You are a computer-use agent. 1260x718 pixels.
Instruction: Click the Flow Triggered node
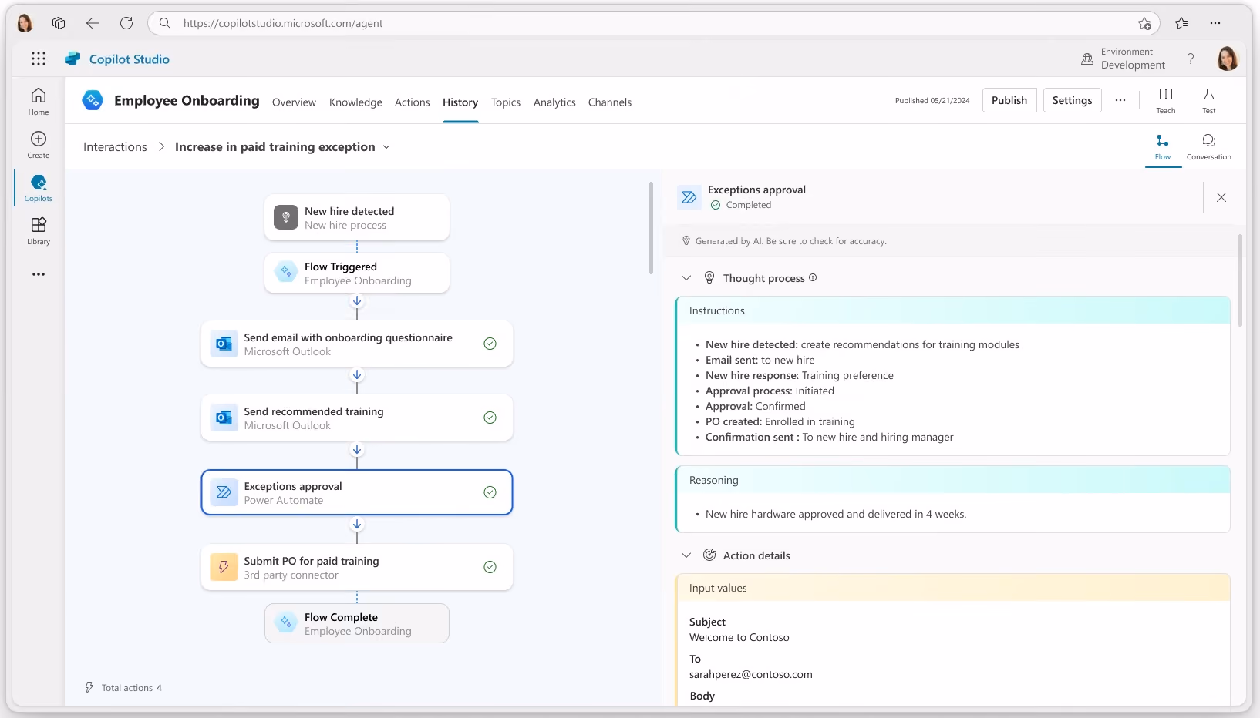pos(357,273)
